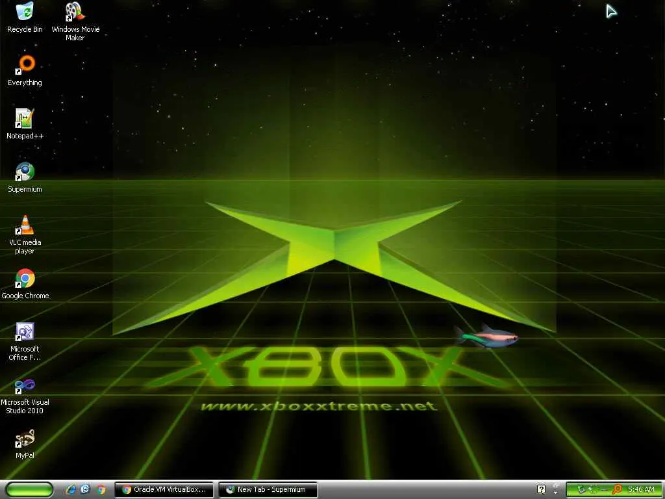665x499 pixels.
Task: Launch Internet Explorer from Quick Launch
Action: click(x=71, y=490)
